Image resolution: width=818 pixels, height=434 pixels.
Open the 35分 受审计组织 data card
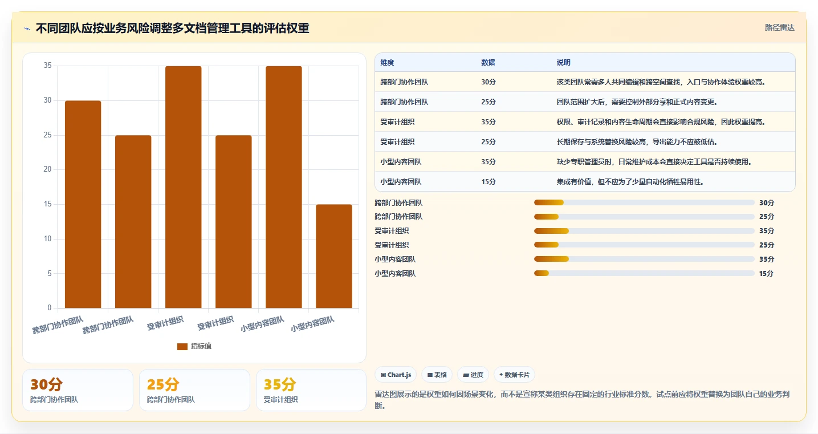click(x=311, y=390)
